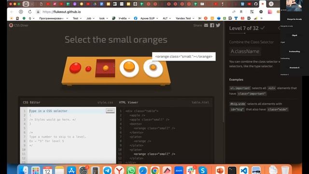309x174 pixels.
Task: Open Notes from the dock
Action: 59,170
